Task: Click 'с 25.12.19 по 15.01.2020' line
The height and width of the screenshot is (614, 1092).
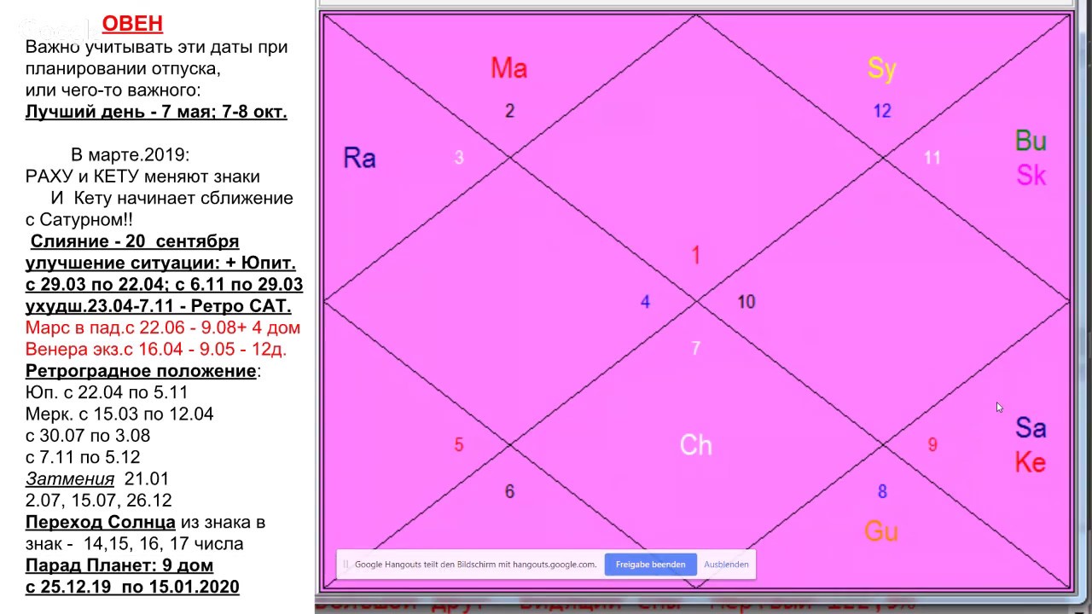Action: [132, 587]
